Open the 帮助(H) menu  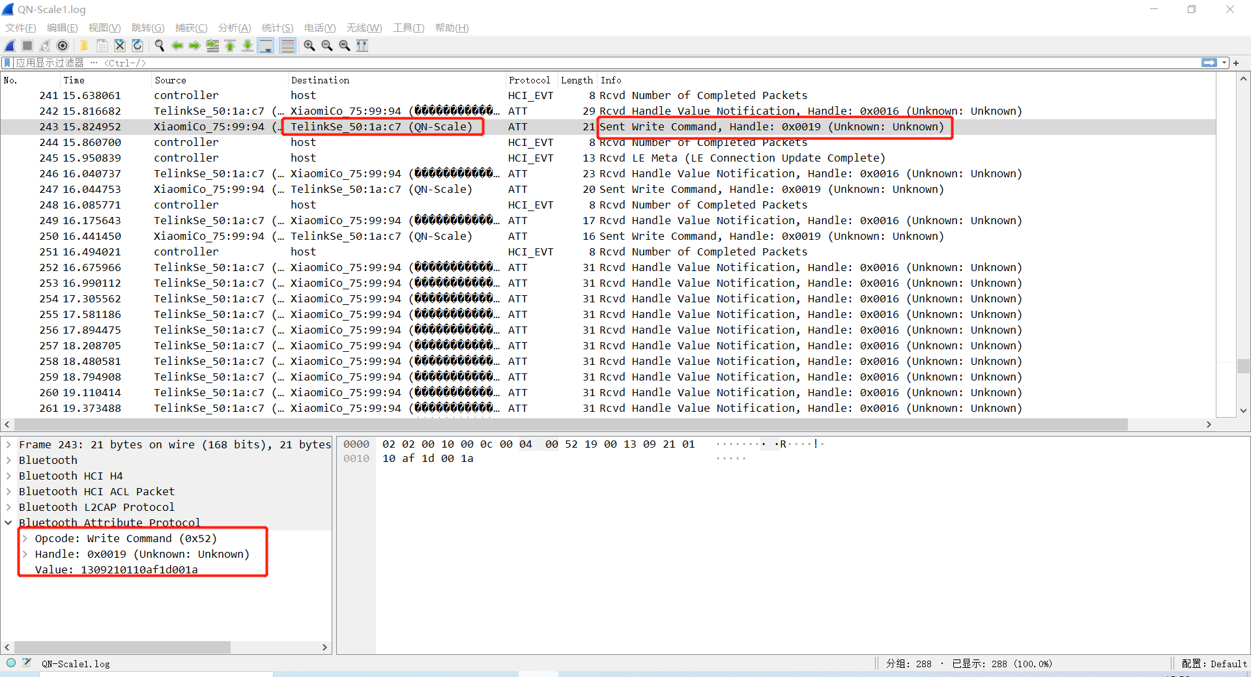click(452, 27)
